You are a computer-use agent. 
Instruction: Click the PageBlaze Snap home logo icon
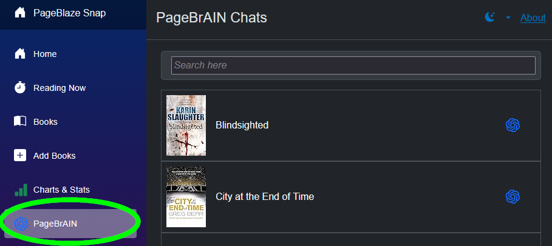click(x=20, y=13)
